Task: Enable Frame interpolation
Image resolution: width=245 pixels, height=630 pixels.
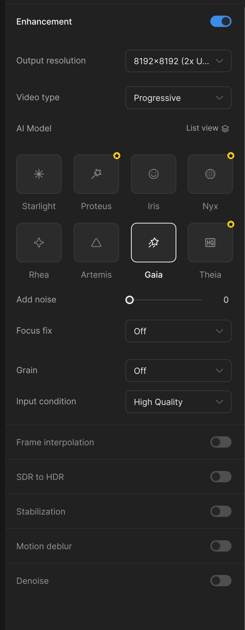Action: 221,442
